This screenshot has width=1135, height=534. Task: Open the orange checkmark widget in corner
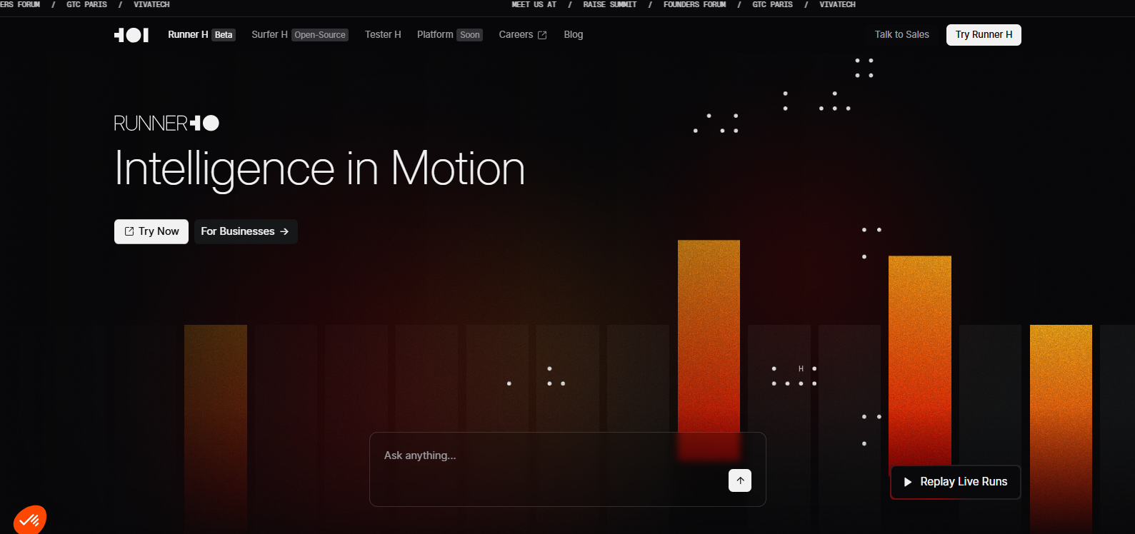tap(29, 520)
